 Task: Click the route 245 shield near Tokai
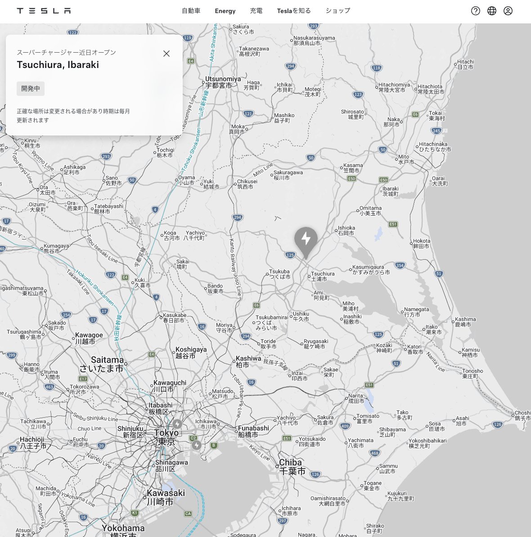coord(436,131)
